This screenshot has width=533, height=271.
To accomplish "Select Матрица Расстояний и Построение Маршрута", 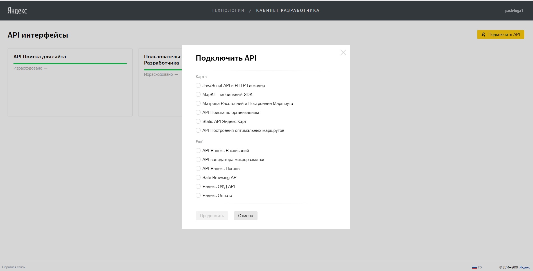I will (x=198, y=104).
